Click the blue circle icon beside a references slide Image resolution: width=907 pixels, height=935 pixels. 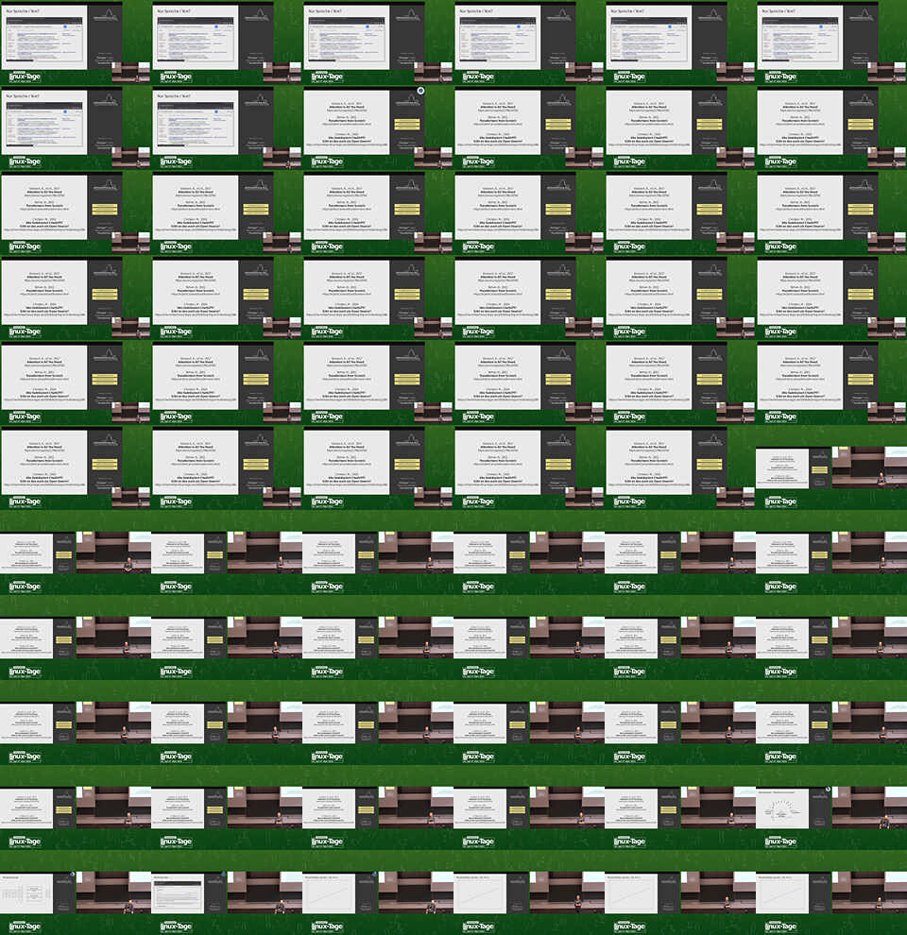(420, 91)
